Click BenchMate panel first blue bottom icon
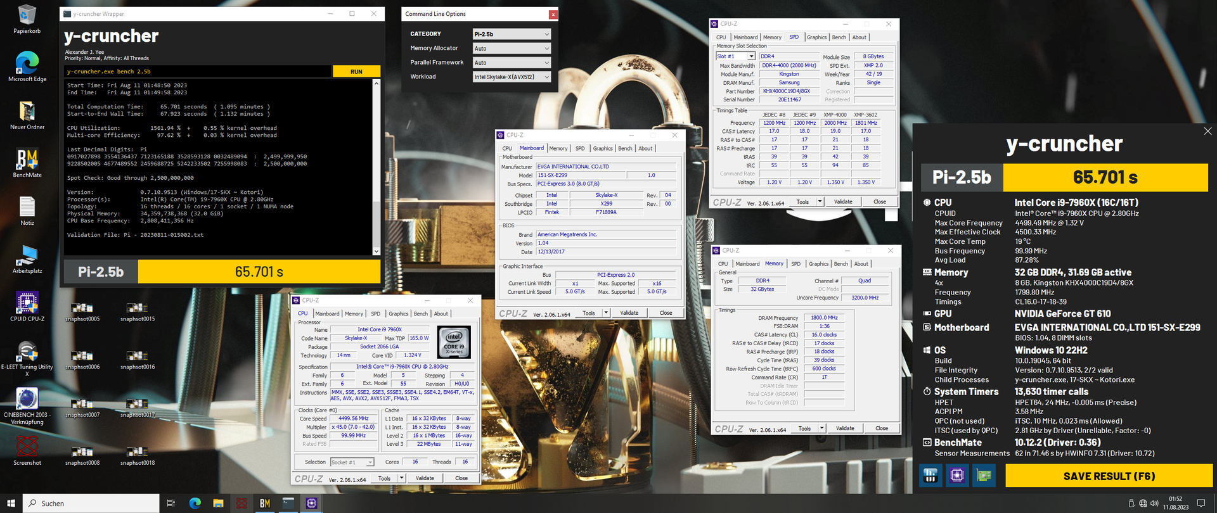1217x513 pixels. [930, 475]
